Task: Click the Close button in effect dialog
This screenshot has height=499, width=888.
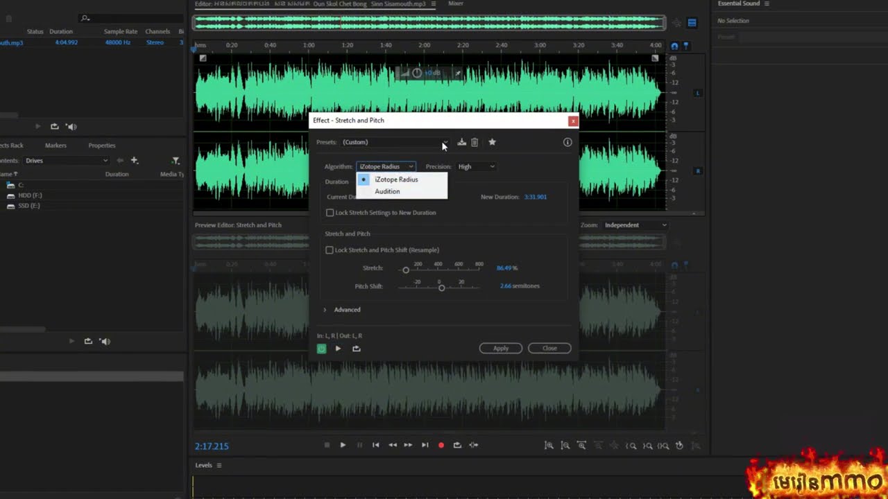Action: (x=549, y=348)
